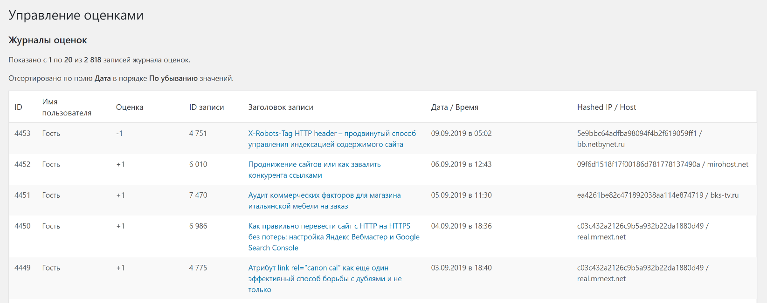The height and width of the screenshot is (303, 767).
Task: Click the date 06.09.2019 в 12:43
Action: (x=461, y=164)
